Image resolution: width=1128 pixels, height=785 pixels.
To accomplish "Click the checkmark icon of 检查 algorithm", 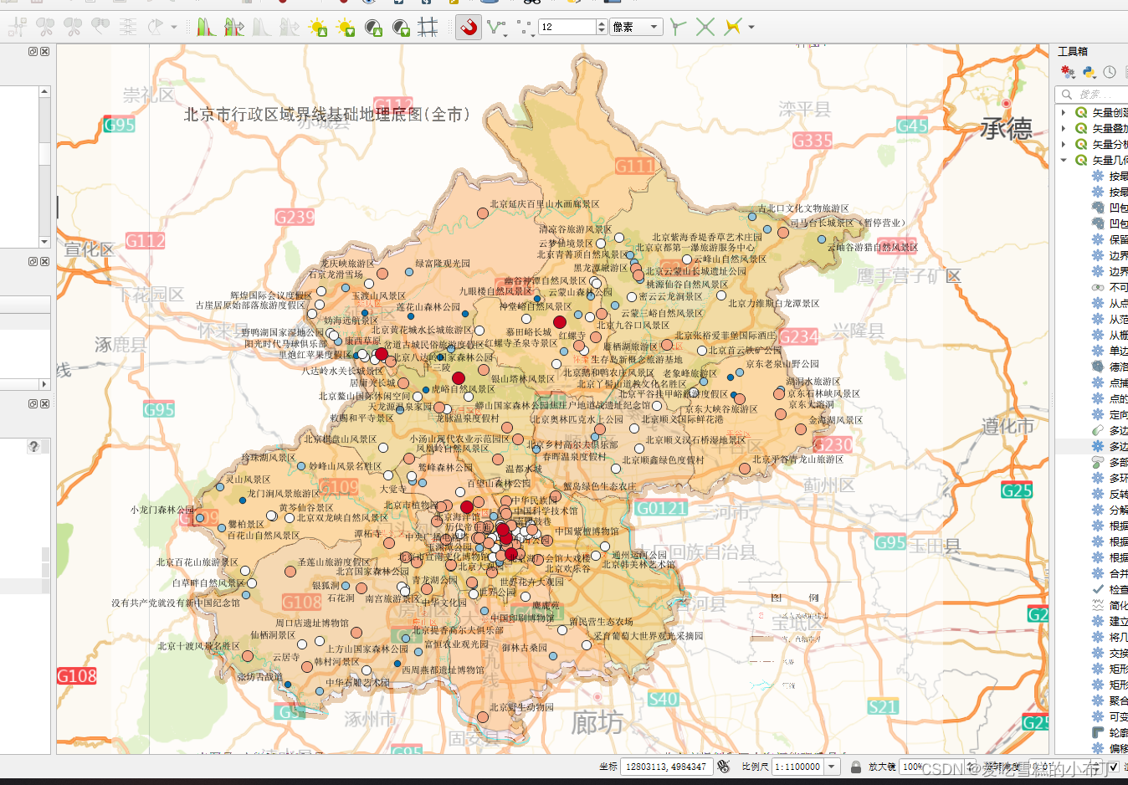I will pos(1098,589).
